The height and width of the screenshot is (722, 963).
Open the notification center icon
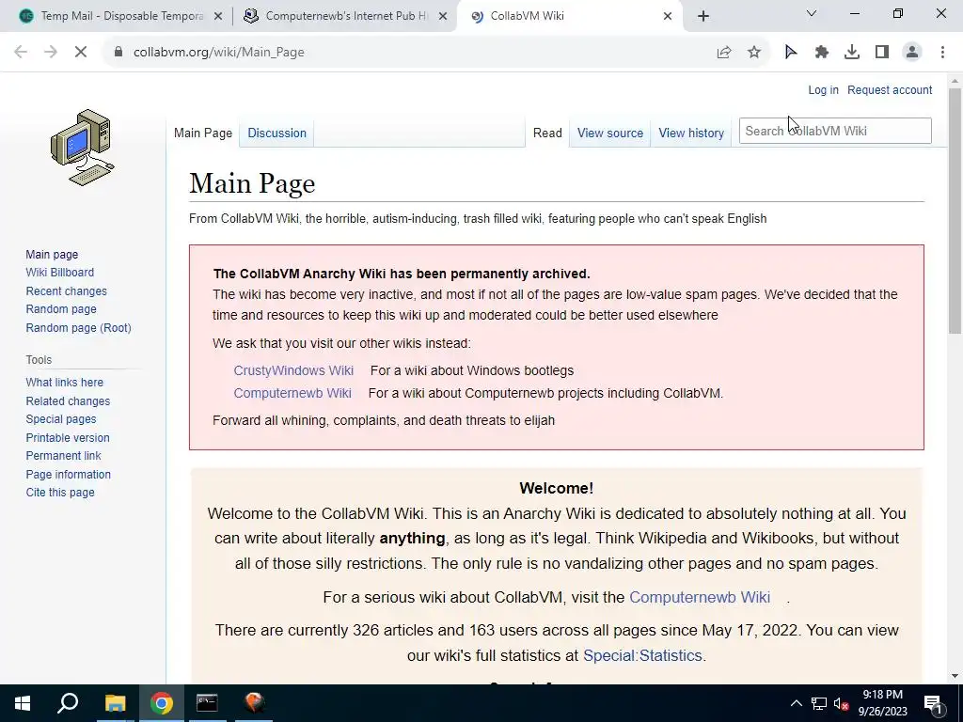[x=933, y=703]
